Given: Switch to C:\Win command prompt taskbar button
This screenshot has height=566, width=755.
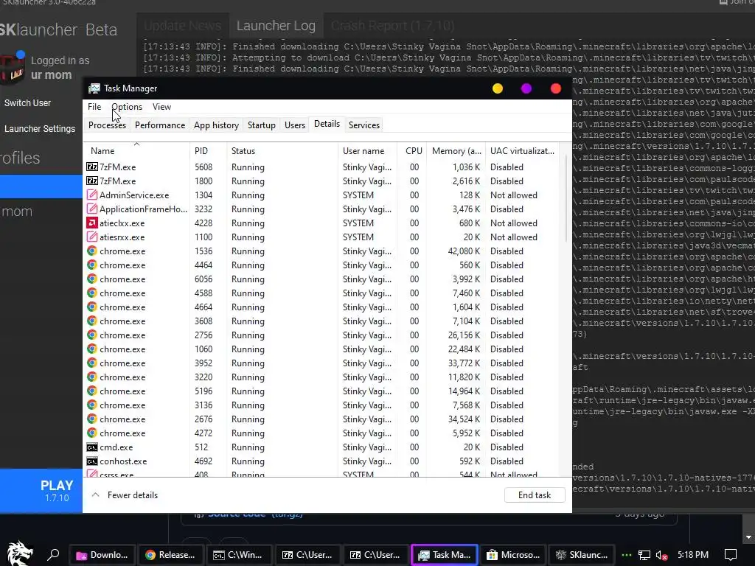Looking at the screenshot, I should point(240,555).
